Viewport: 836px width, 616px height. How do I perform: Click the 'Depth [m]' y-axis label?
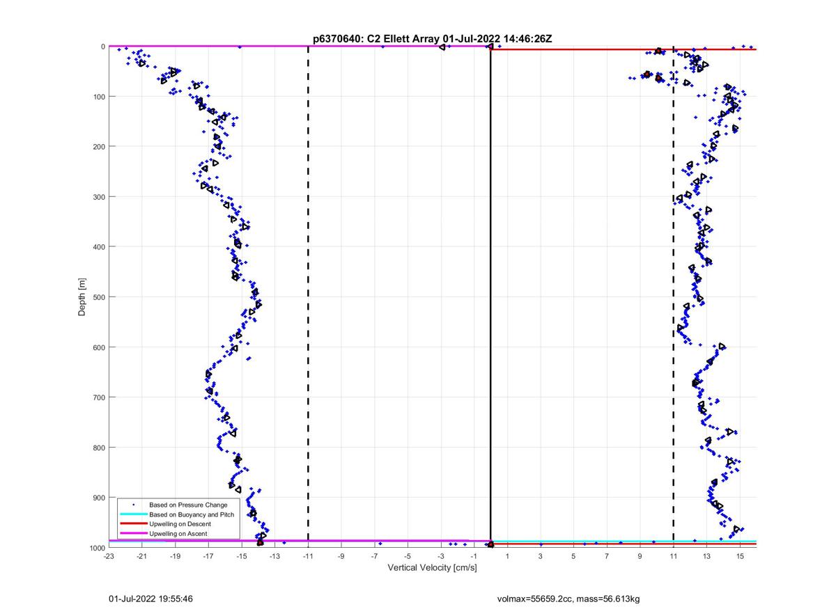(82, 297)
